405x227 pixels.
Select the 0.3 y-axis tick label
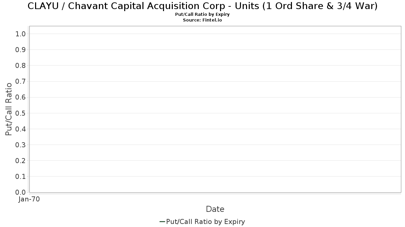21,145
